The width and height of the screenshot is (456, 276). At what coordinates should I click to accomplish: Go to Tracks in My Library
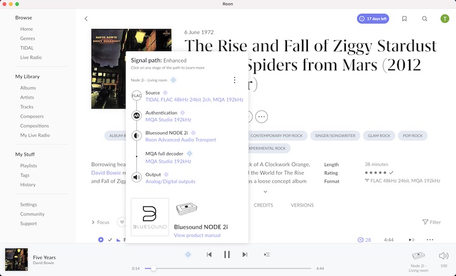pyautogui.click(x=27, y=107)
